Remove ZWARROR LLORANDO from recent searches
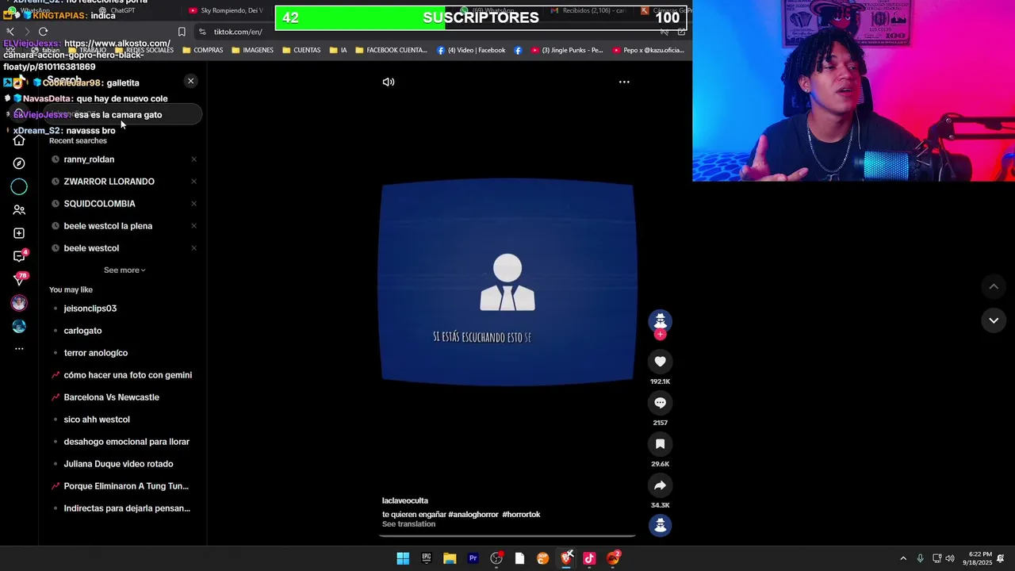 (193, 182)
